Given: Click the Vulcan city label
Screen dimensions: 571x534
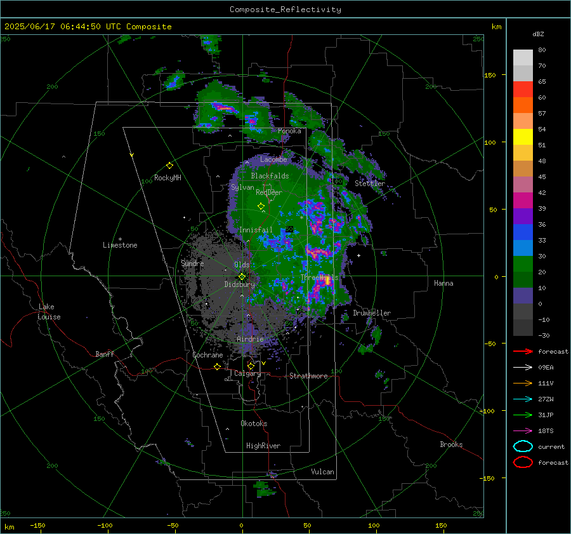Looking at the screenshot, I should [x=322, y=472].
